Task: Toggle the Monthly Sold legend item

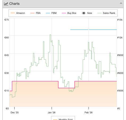Action: tap(63, 119)
